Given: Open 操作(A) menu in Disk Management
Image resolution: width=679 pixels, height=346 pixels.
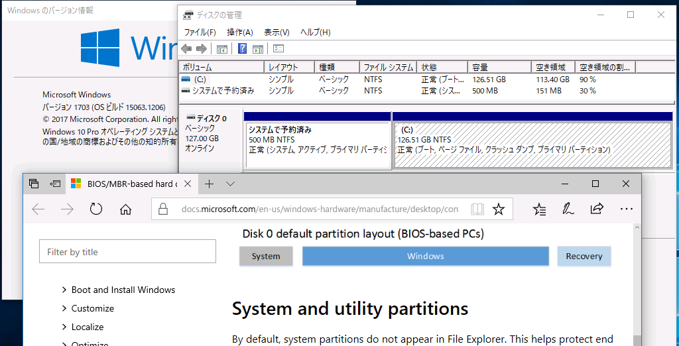Looking at the screenshot, I should 239,32.
